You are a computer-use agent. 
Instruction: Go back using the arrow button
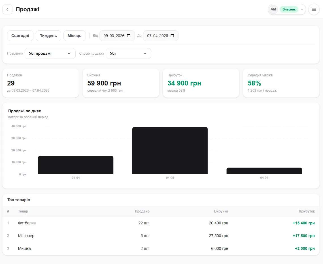pyautogui.click(x=7, y=9)
